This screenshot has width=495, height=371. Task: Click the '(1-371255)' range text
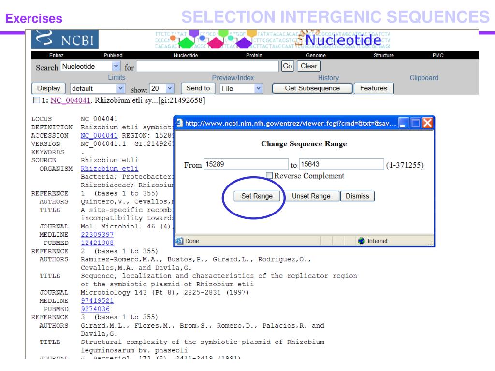(405, 165)
